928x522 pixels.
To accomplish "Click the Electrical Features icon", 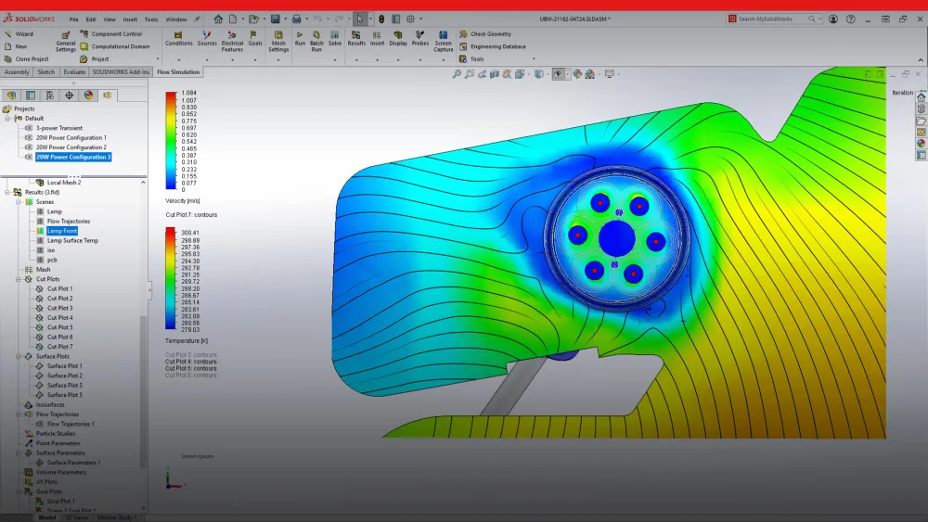I will pyautogui.click(x=232, y=35).
